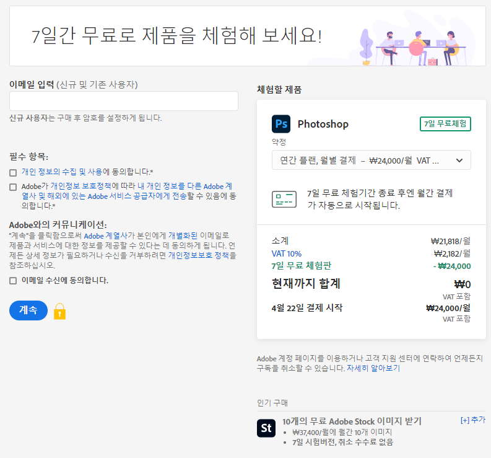Open the 개별화된 link
491x458 pixels.
(x=183, y=236)
